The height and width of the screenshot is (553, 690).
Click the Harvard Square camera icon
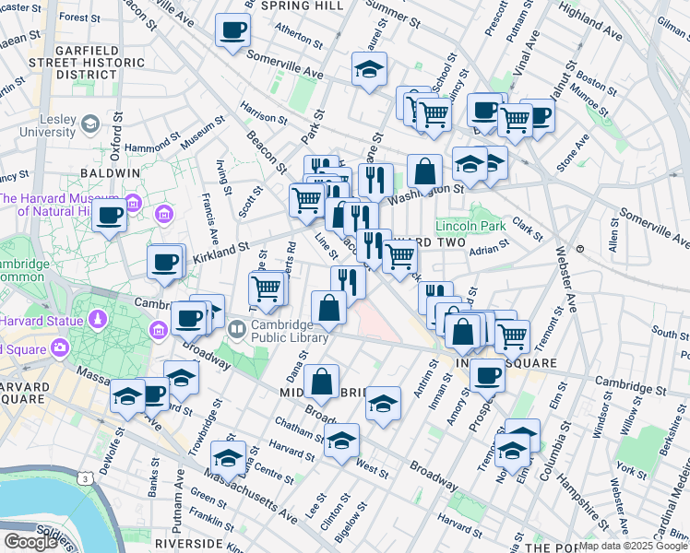(x=60, y=348)
